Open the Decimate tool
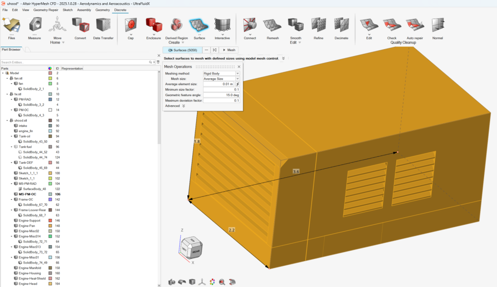497x287 pixels. 341,25
